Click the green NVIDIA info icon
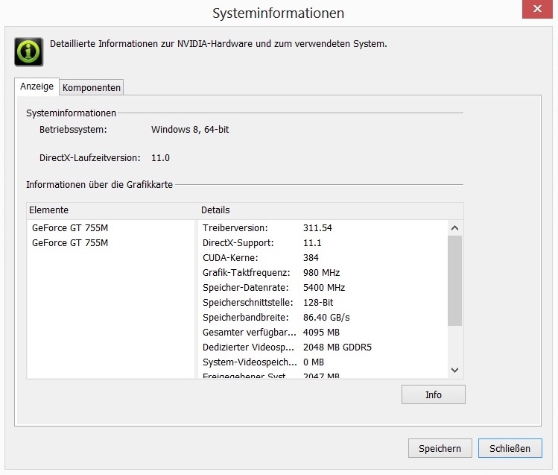Viewport: 558px width, 475px height. (x=28, y=51)
